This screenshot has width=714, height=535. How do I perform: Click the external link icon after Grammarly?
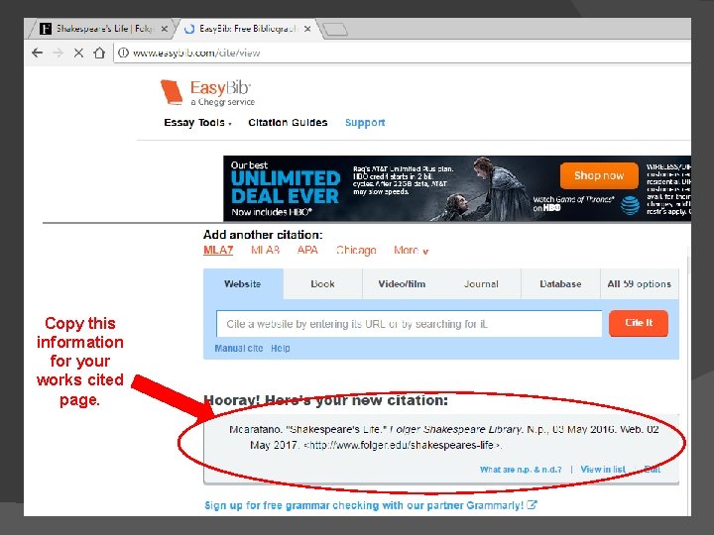pos(532,505)
